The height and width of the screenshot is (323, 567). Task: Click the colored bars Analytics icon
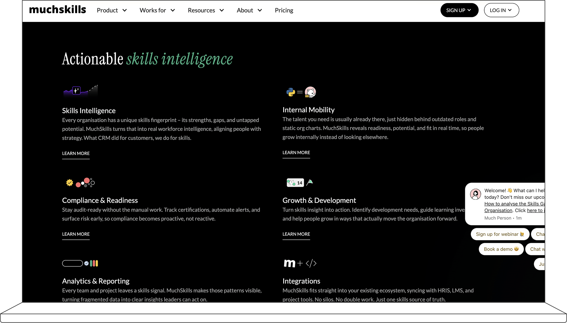click(x=94, y=263)
